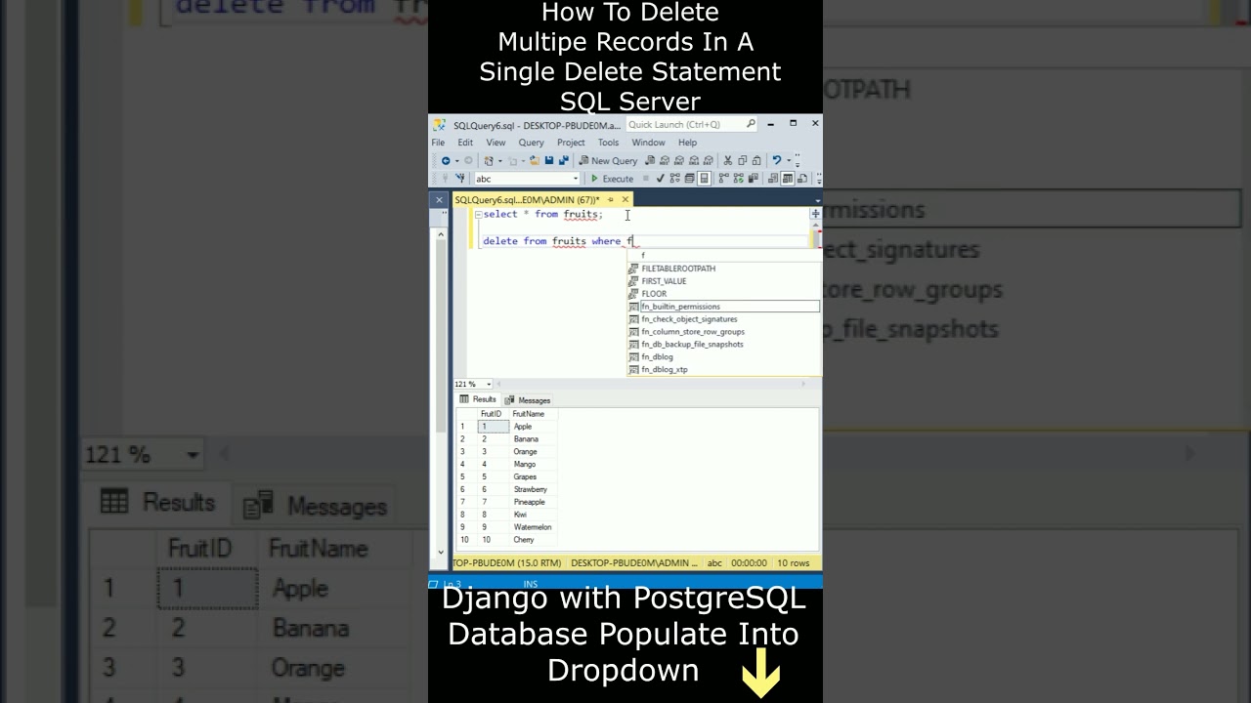Click the Save All disks icon
Image resolution: width=1251 pixels, height=703 pixels.
point(564,161)
